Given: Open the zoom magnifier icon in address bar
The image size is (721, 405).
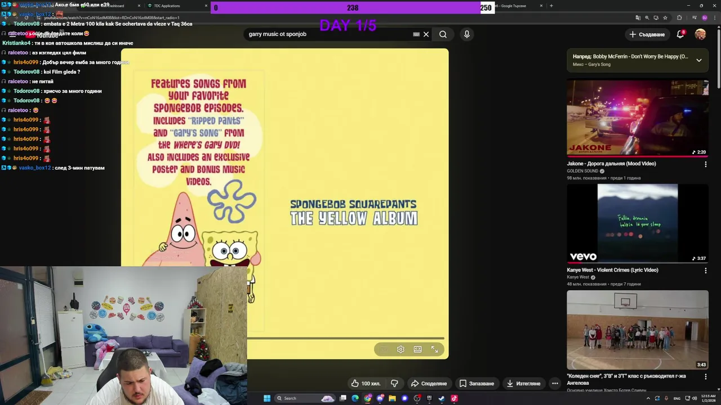Looking at the screenshot, I should click(647, 17).
